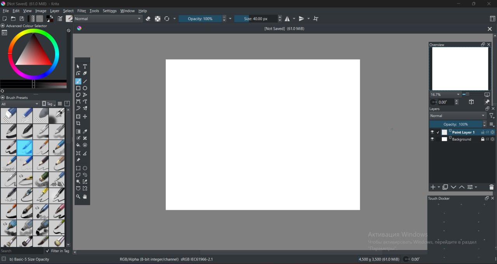Activate the Move tool
The width and height of the screenshot is (497, 264).
pyautogui.click(x=85, y=116)
